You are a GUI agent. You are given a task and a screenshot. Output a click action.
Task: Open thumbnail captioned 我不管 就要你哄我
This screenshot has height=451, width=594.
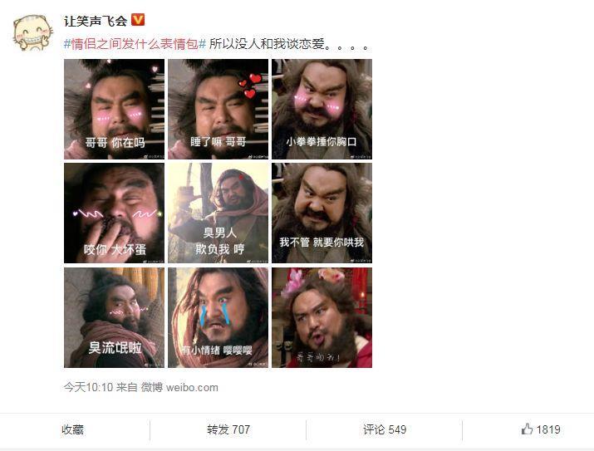(x=322, y=213)
